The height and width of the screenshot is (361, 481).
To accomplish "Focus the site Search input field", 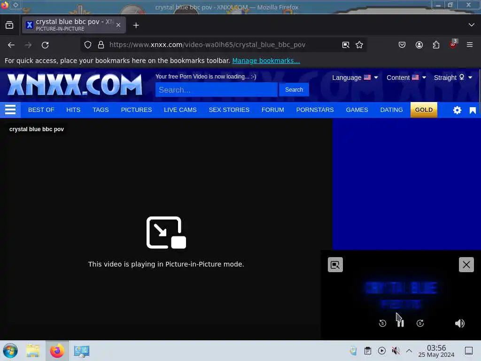I will tap(216, 90).
